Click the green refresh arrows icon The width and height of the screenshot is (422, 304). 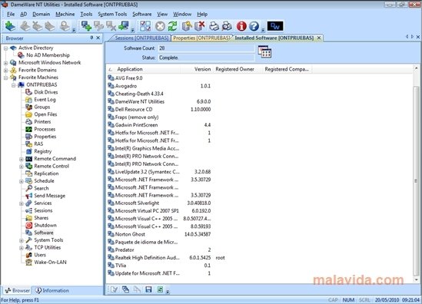172,26
